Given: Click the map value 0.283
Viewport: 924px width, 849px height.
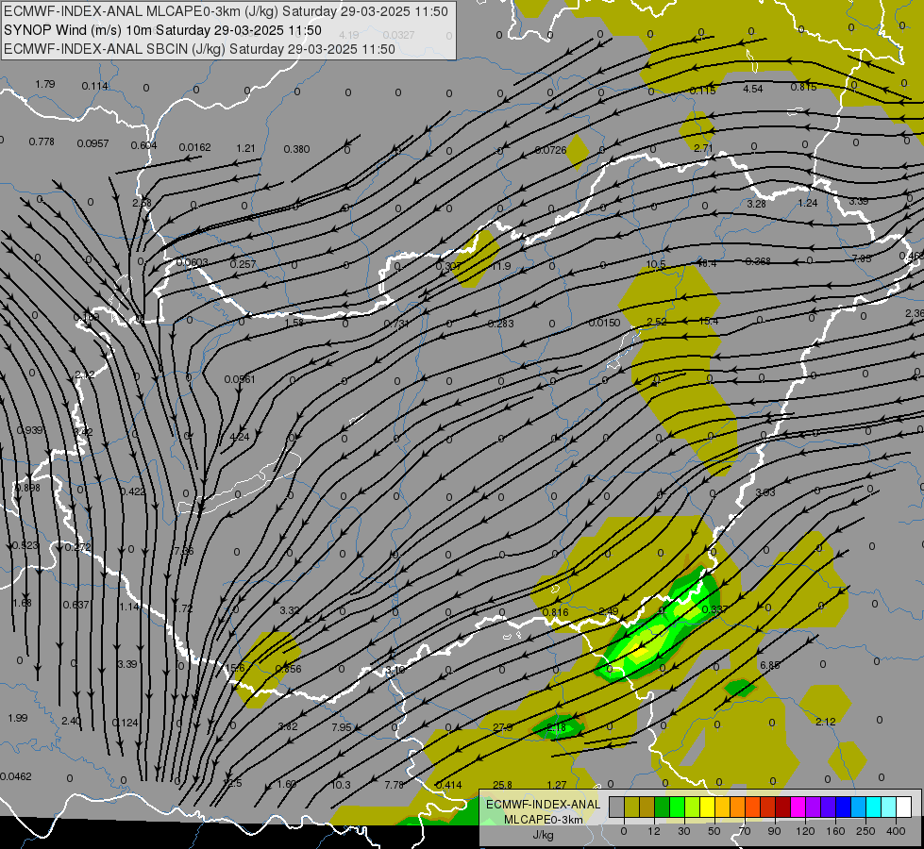Looking at the screenshot, I should pyautogui.click(x=501, y=324).
